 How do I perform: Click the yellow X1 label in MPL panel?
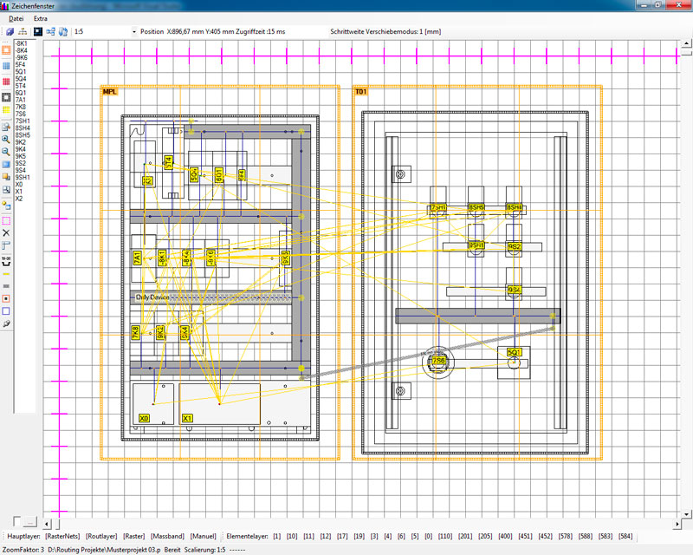(x=187, y=419)
